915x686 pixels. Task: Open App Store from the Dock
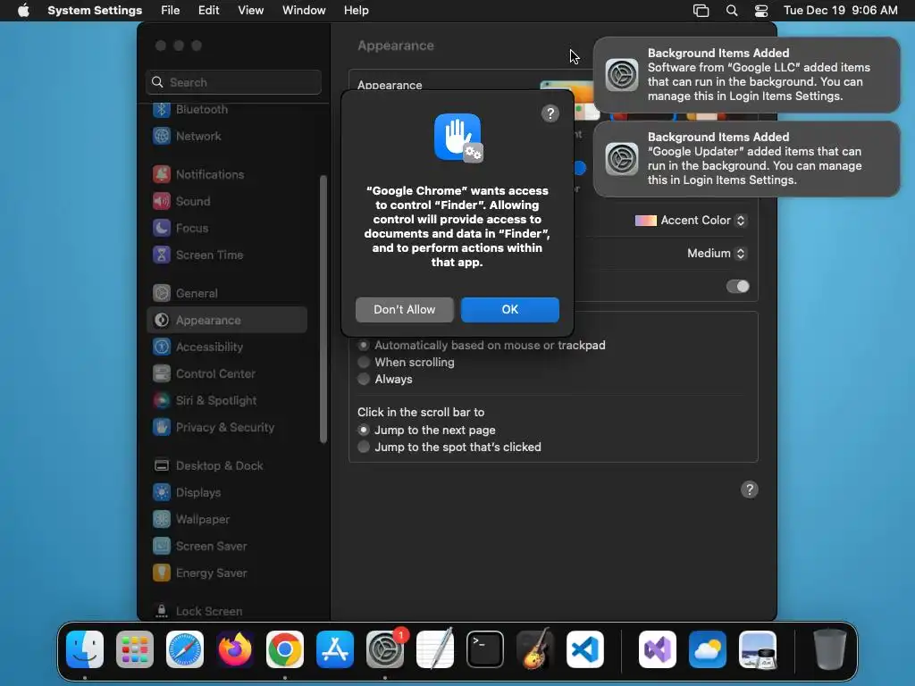pos(335,649)
